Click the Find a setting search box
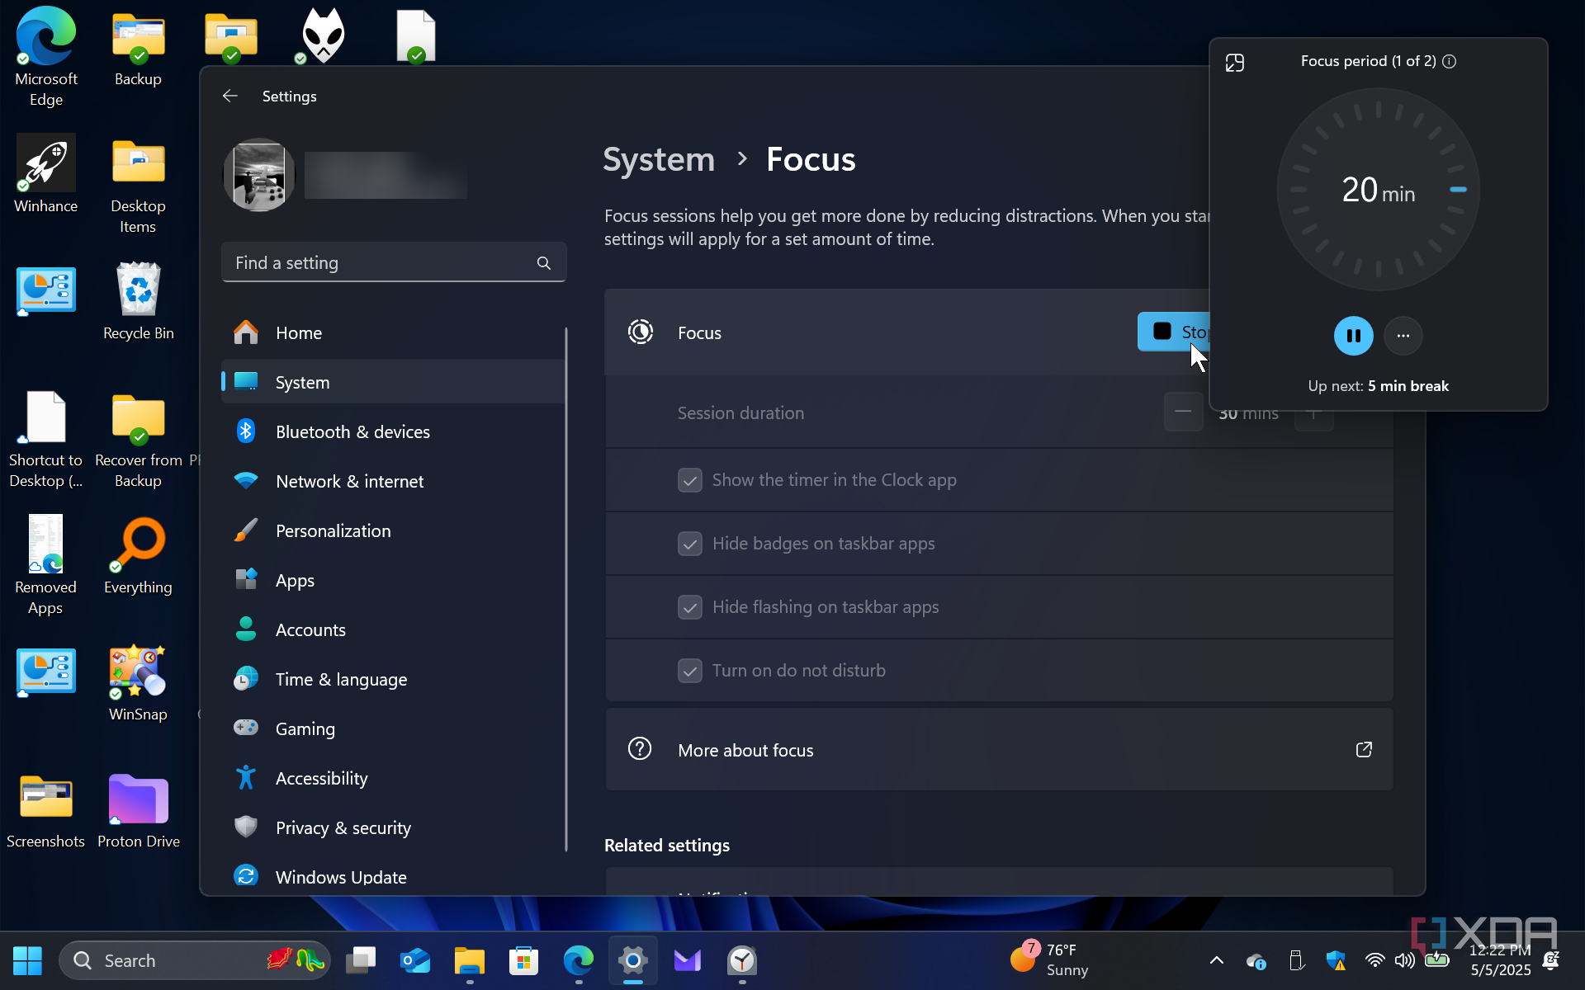Screen dimensions: 1585x990 (394, 263)
